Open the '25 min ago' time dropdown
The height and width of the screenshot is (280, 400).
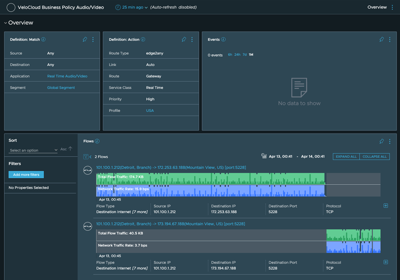133,7
